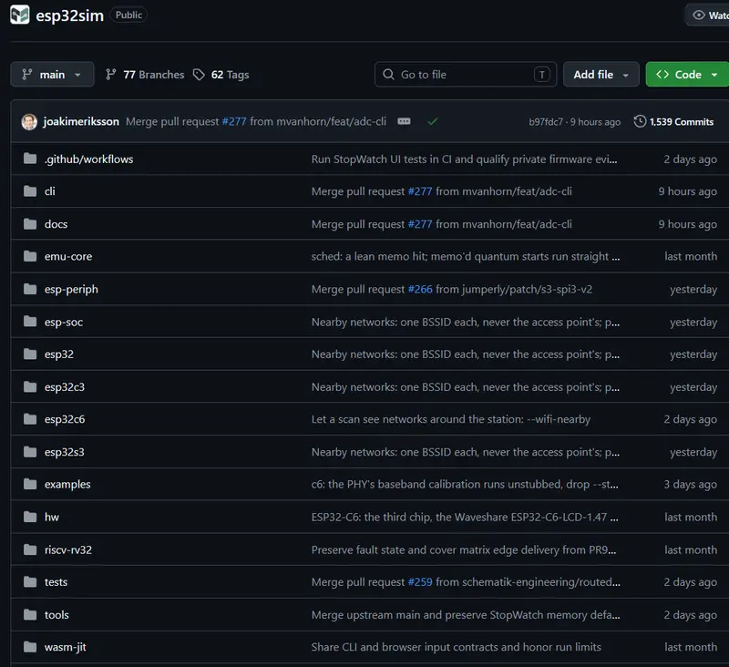
Task: Open esp32c6 commit about --wifi-nearby
Action: tap(451, 419)
